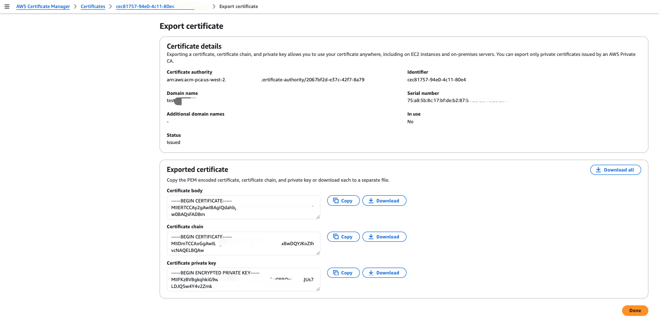Open AWS Certificate Manager from the breadcrumb

(42, 6)
